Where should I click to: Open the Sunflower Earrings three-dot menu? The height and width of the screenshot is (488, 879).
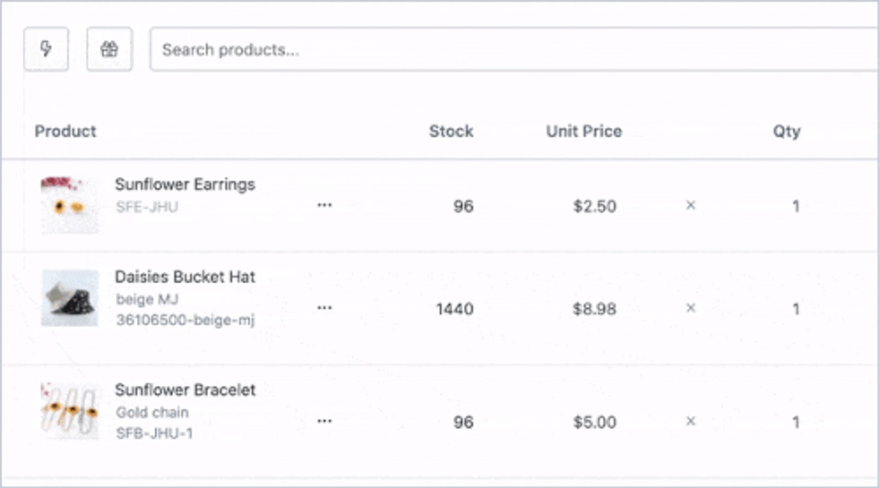click(324, 205)
